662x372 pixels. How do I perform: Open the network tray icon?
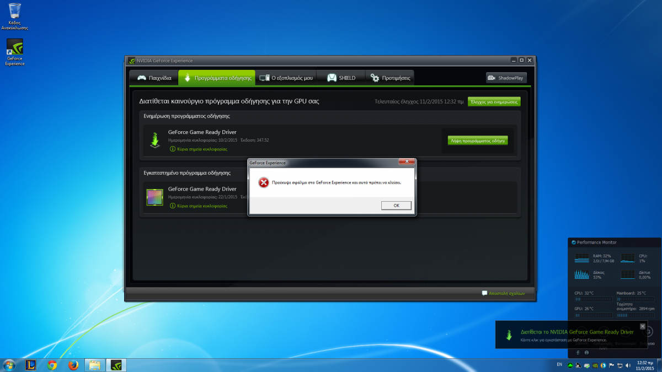[620, 365]
